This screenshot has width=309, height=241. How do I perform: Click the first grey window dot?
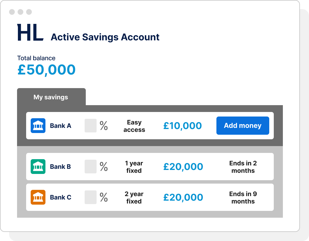coord(12,12)
